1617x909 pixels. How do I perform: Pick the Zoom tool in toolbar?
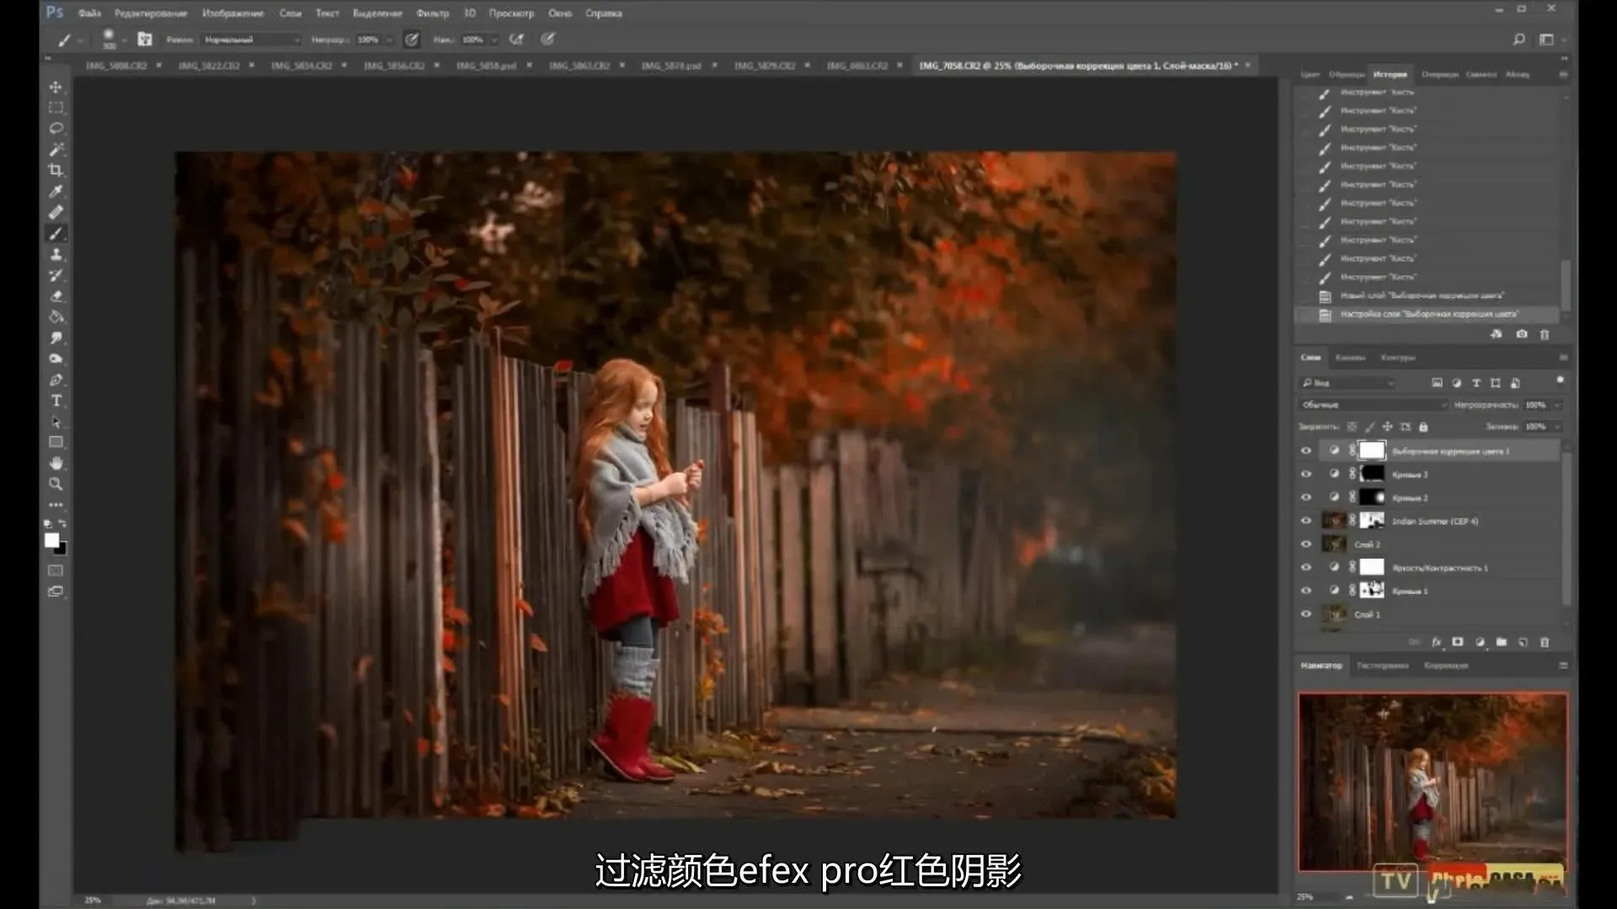coord(56,484)
